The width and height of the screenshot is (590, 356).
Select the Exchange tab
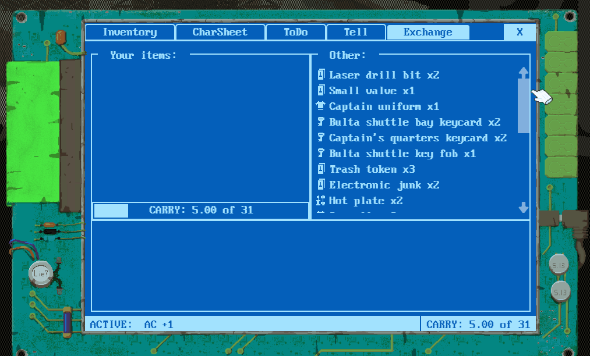[x=428, y=32]
